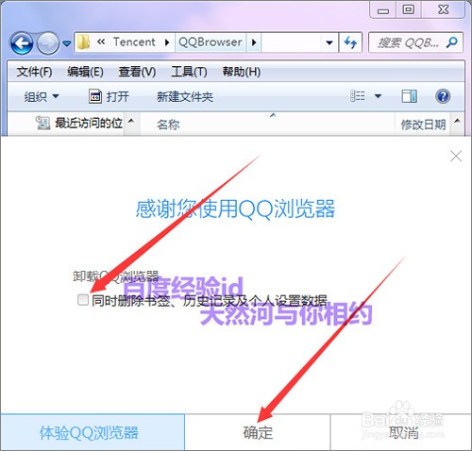This screenshot has width=472, height=451.
Task: Click the folder icon in address bar
Action: coord(83,42)
